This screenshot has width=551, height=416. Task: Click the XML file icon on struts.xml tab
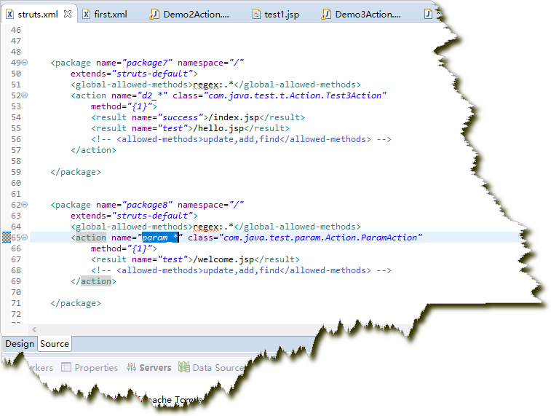10,15
